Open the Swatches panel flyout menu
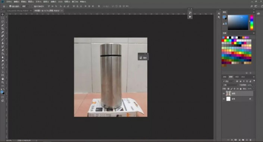Image resolution: width=263 pixels, height=142 pixels. point(254,33)
